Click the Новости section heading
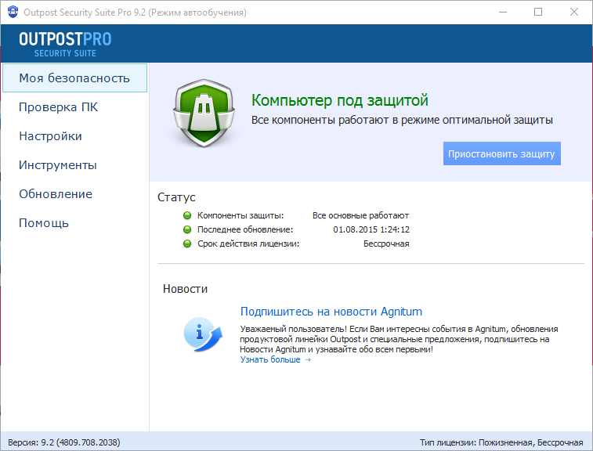This screenshot has width=593, height=451. coord(185,289)
